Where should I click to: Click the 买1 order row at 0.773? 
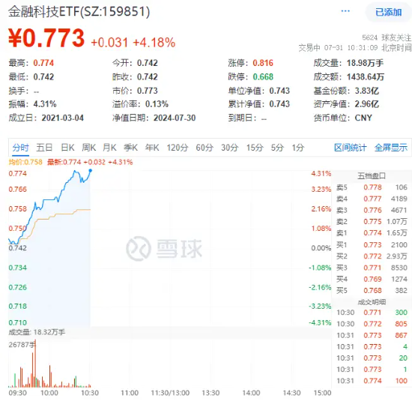[372, 245]
